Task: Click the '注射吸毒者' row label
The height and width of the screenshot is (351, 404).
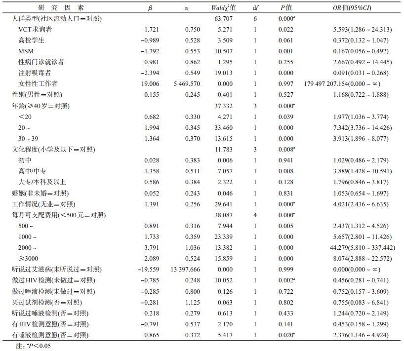Action: pos(38,73)
